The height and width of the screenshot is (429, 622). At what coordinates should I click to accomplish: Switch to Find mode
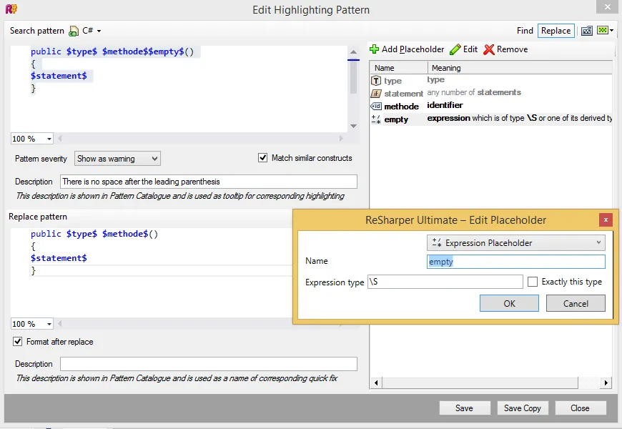525,31
